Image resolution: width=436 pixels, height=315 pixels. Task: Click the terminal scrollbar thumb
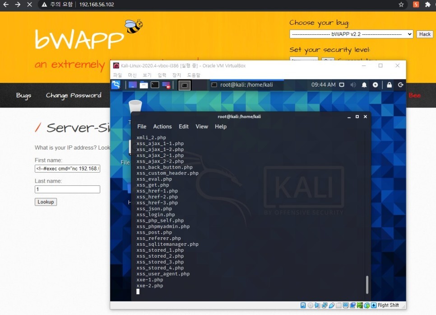pyautogui.click(x=367, y=285)
